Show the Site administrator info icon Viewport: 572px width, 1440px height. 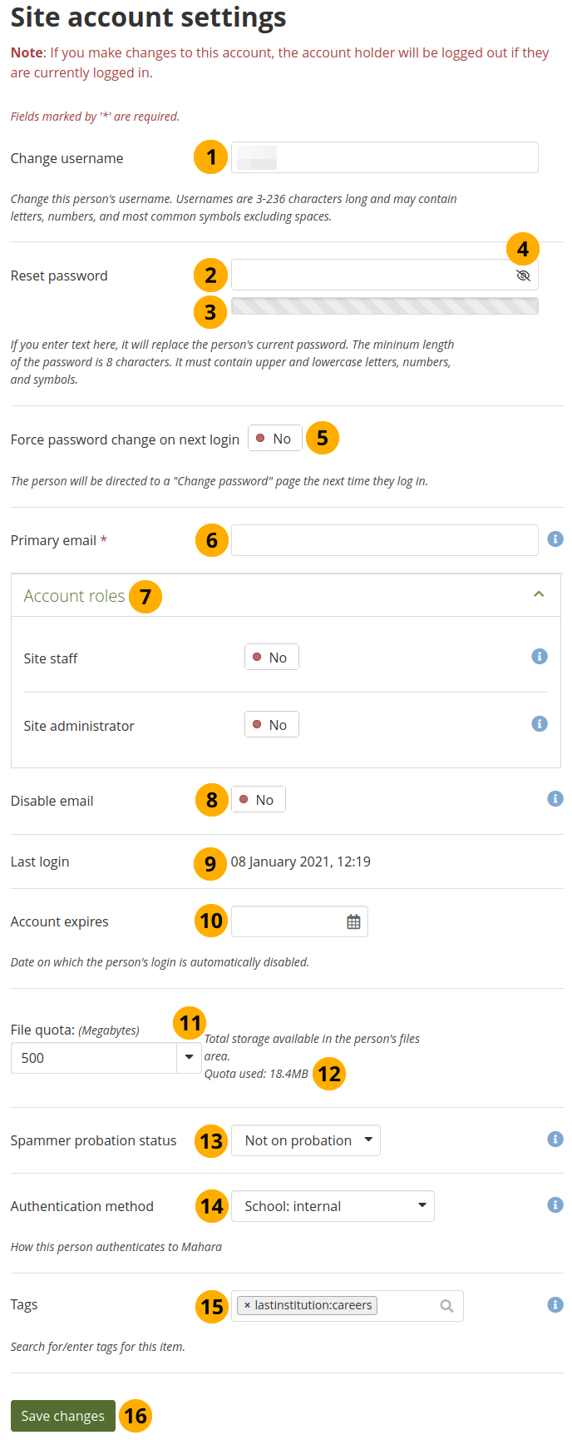(x=540, y=724)
